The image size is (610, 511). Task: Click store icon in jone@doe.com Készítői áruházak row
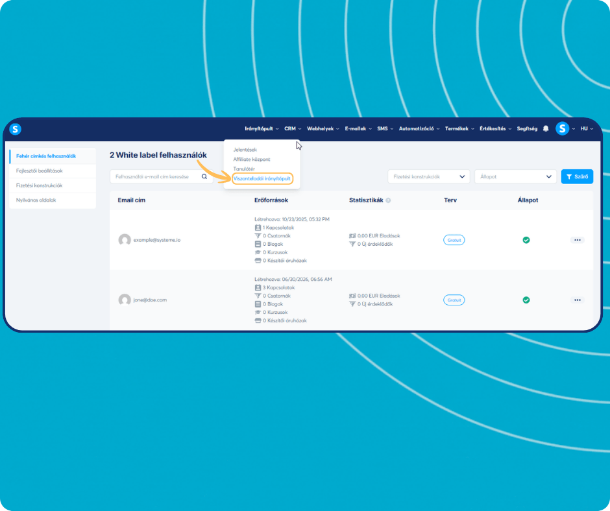(258, 320)
